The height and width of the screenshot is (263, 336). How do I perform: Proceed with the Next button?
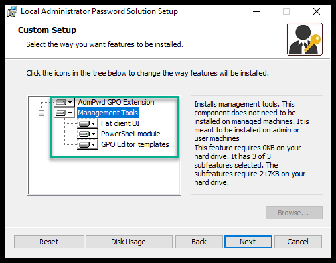tap(248, 242)
